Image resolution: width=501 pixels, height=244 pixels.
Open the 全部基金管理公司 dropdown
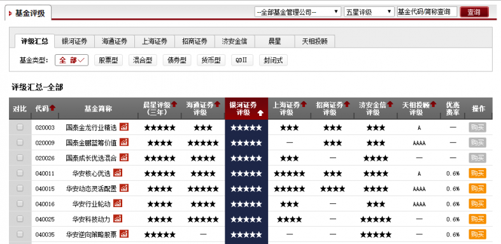point(298,12)
